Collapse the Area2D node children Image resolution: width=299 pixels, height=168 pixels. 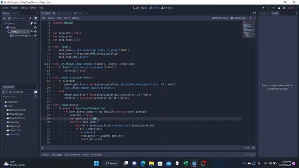click(7, 31)
